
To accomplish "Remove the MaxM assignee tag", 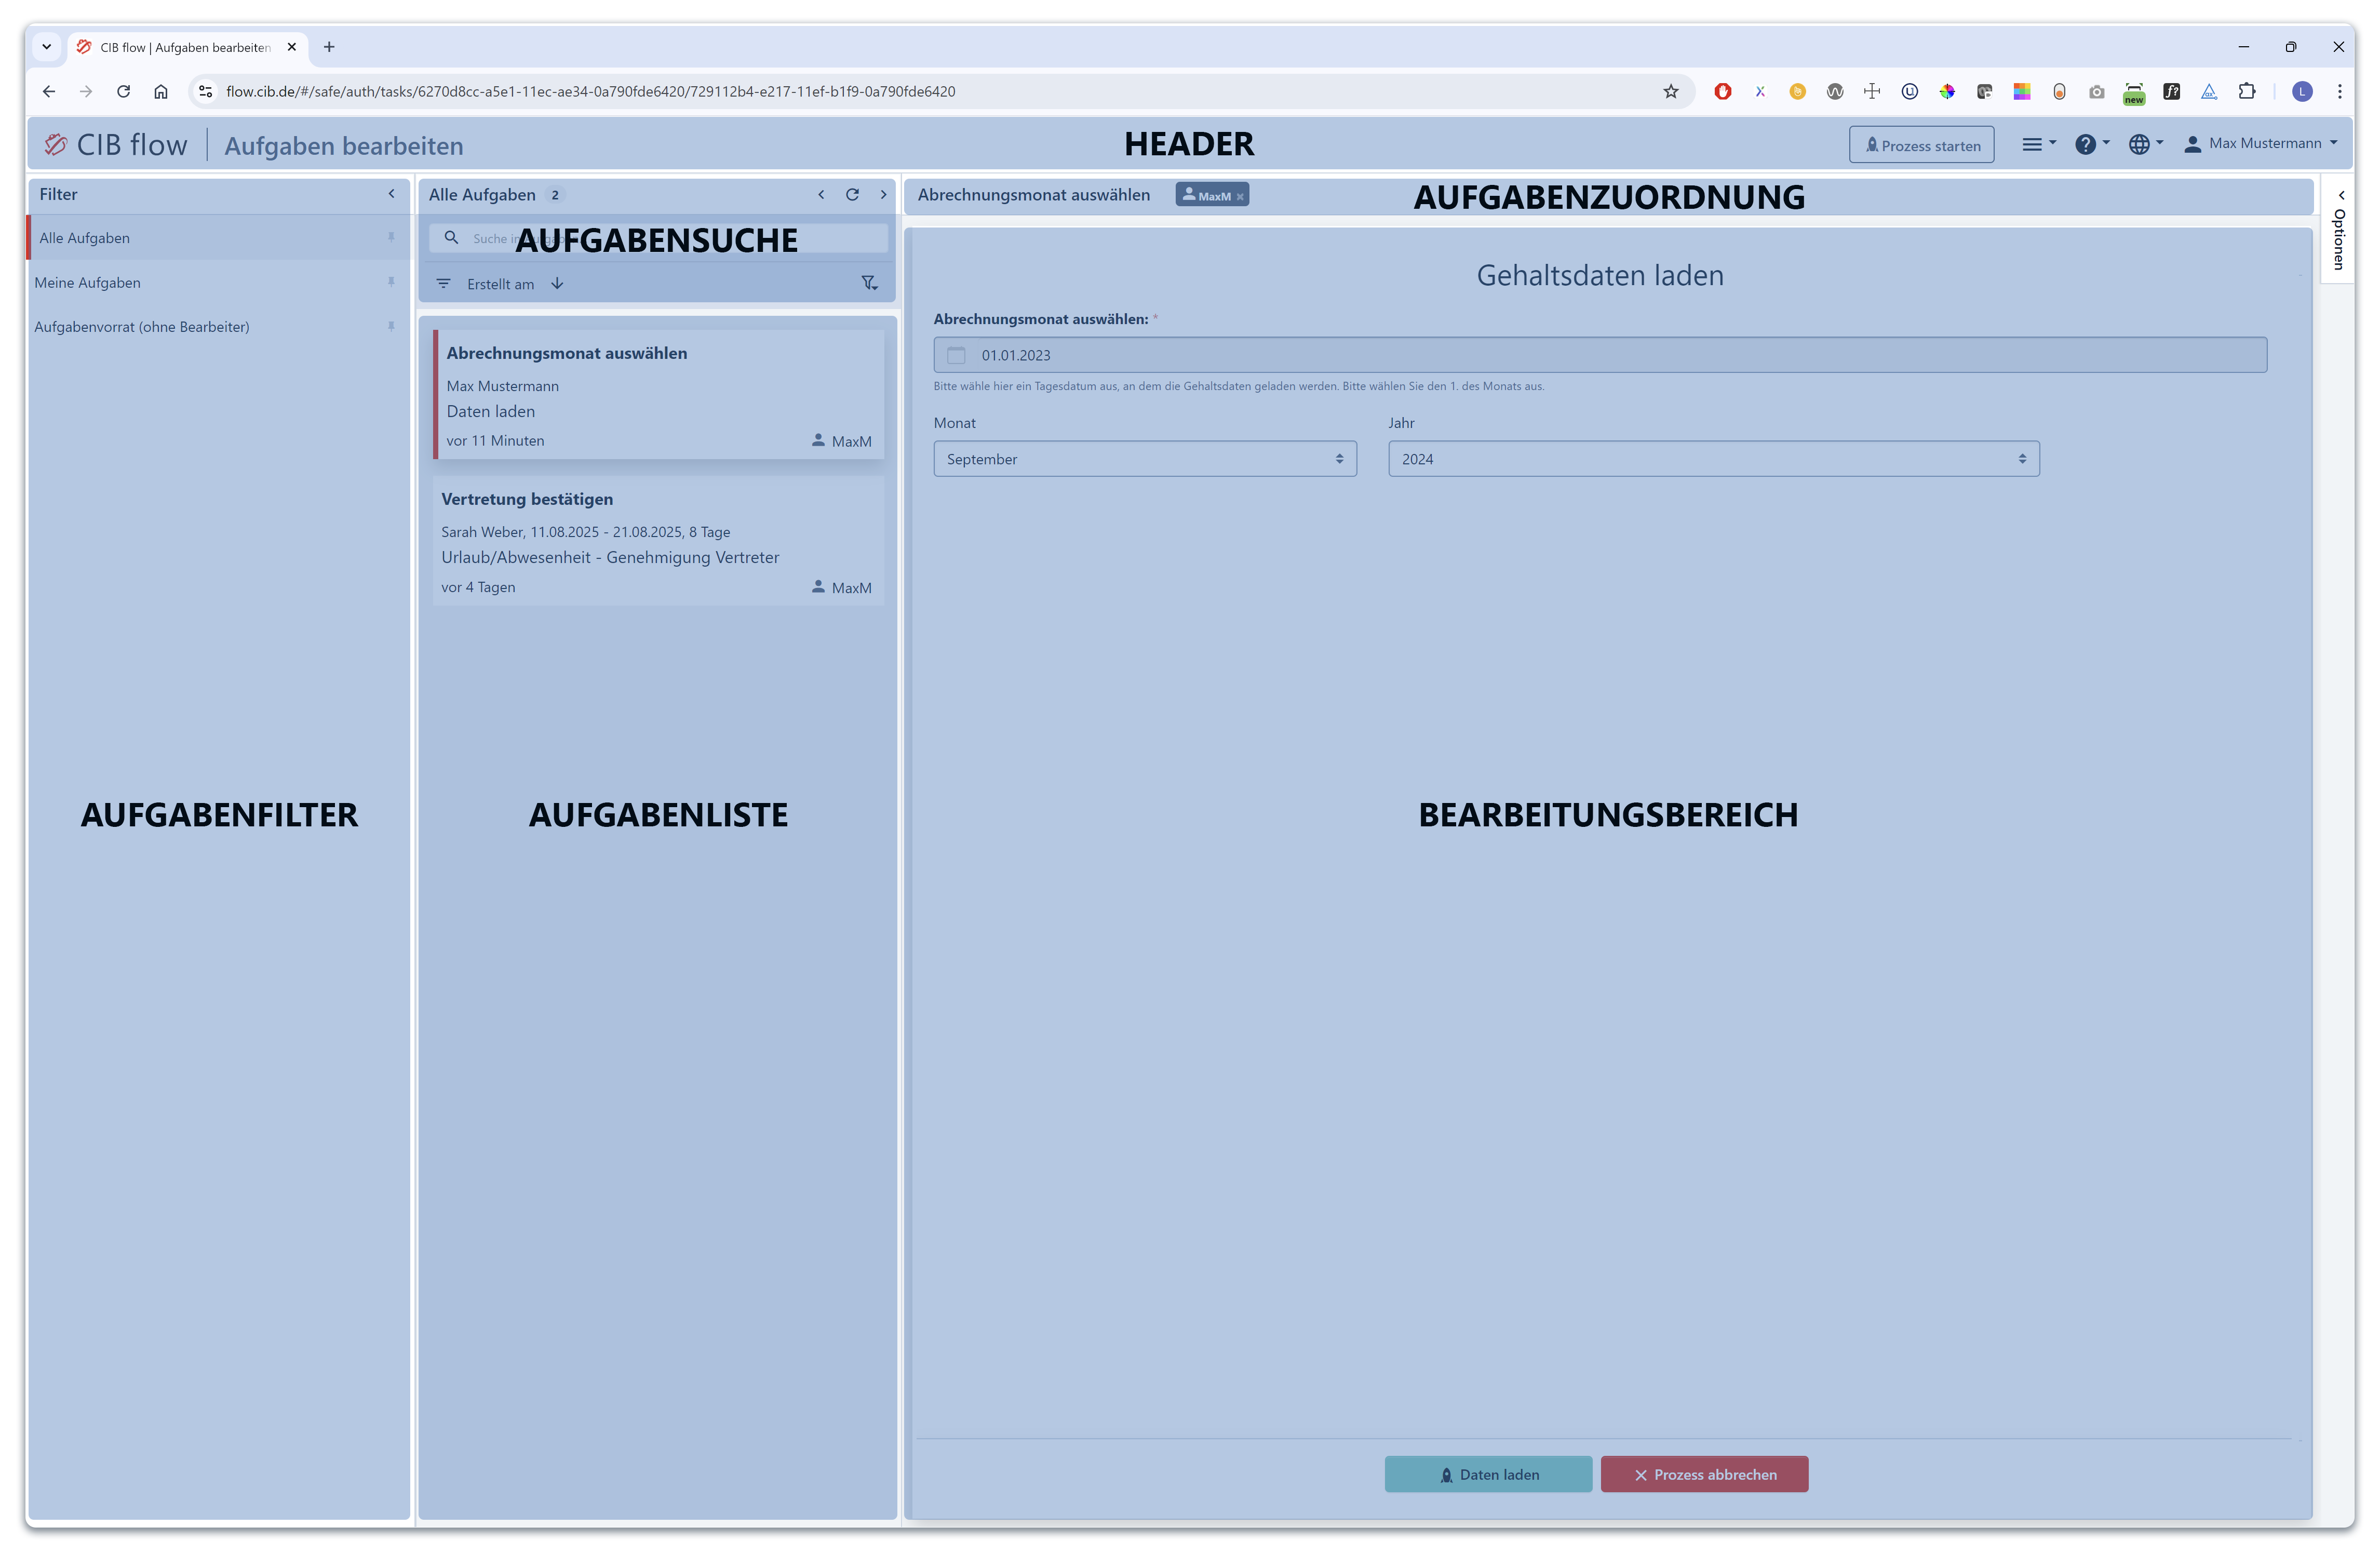I will click(x=1240, y=197).
